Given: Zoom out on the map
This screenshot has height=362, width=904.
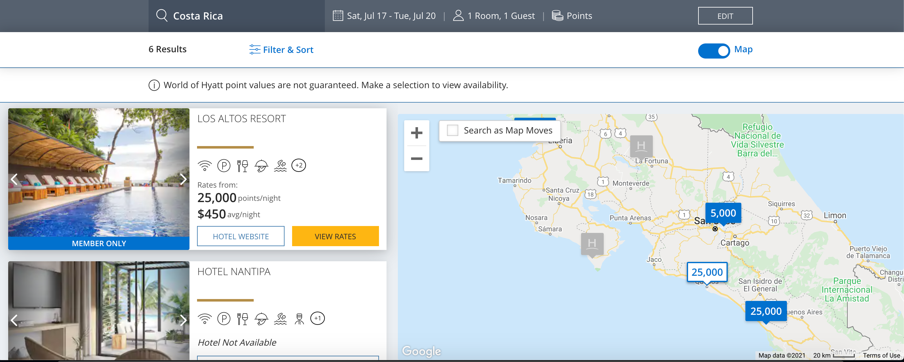Looking at the screenshot, I should point(416,158).
